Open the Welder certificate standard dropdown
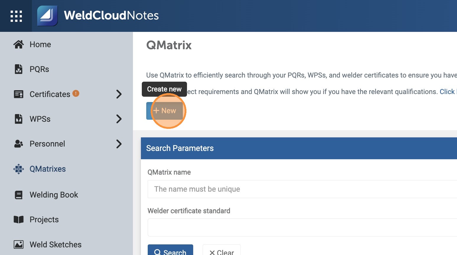Viewport: 457px width, 255px height. click(301, 227)
